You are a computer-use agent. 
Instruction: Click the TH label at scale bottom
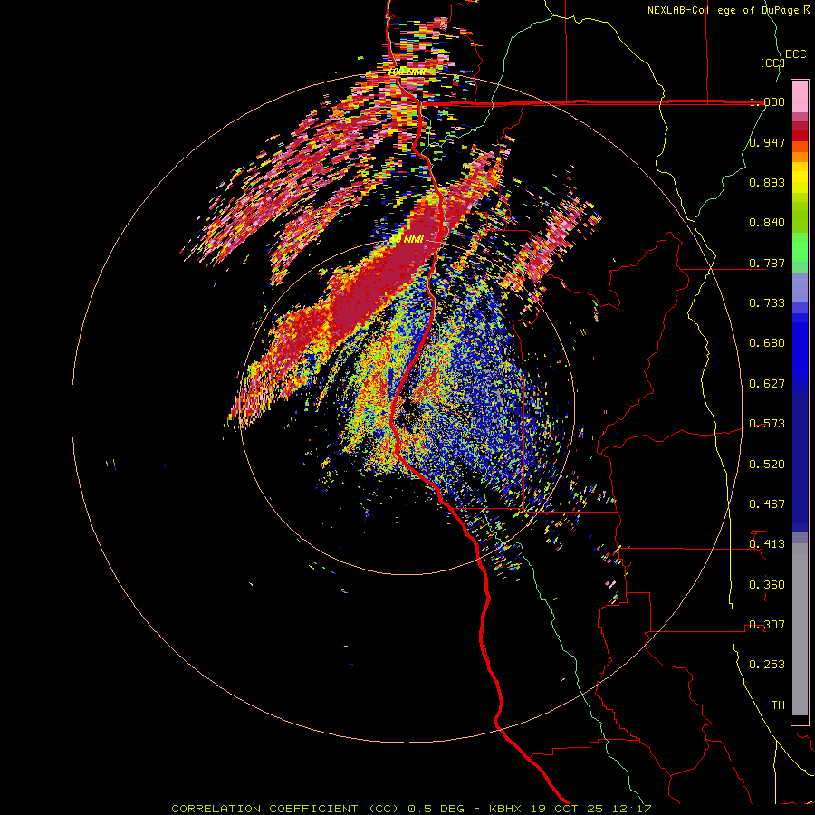[778, 705]
